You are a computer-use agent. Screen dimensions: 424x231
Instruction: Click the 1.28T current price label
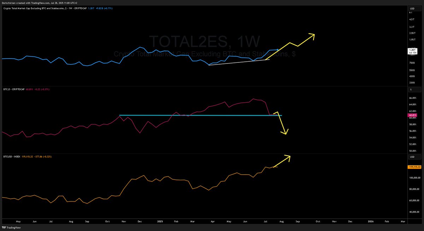[x=412, y=51]
